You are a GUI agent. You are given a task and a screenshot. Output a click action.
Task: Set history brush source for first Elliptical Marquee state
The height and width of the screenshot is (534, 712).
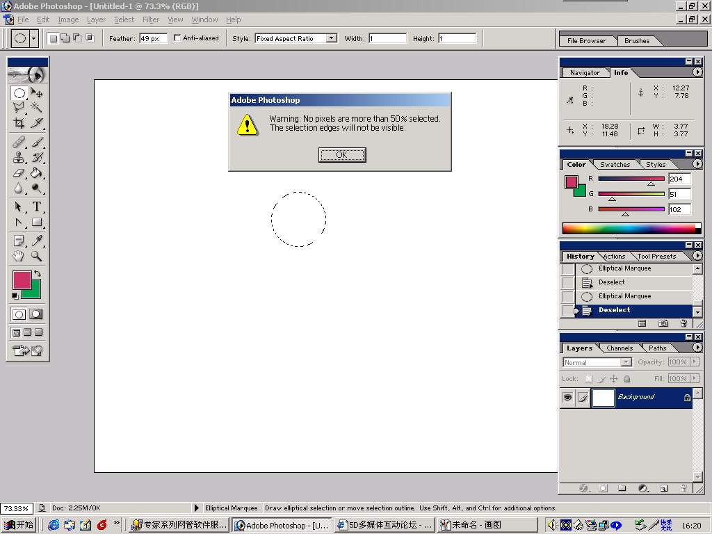tap(567, 269)
